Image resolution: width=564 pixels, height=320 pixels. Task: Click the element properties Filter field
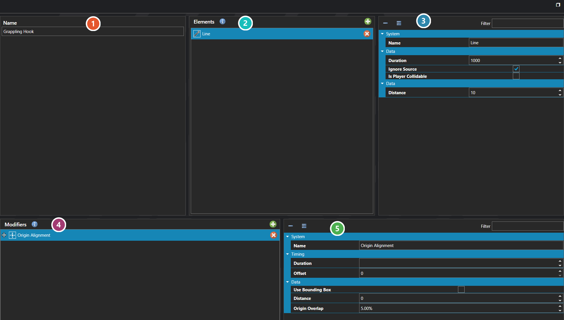[528, 24]
